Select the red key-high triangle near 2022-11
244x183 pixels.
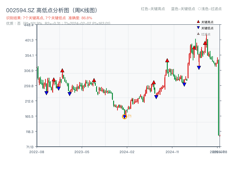point(54,80)
